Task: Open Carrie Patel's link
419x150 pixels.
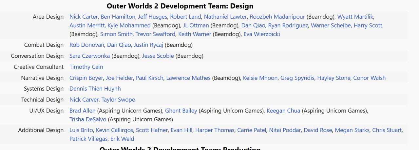Action: point(252,130)
